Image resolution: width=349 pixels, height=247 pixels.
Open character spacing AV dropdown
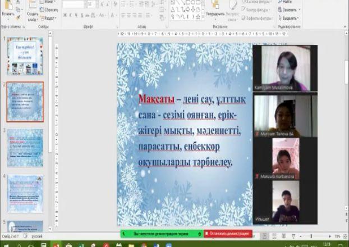coord(93,15)
